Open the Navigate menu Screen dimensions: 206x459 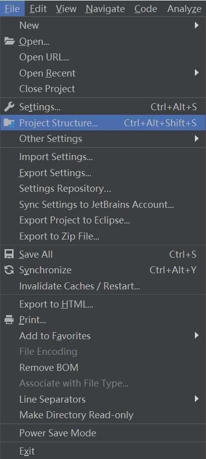(x=105, y=9)
